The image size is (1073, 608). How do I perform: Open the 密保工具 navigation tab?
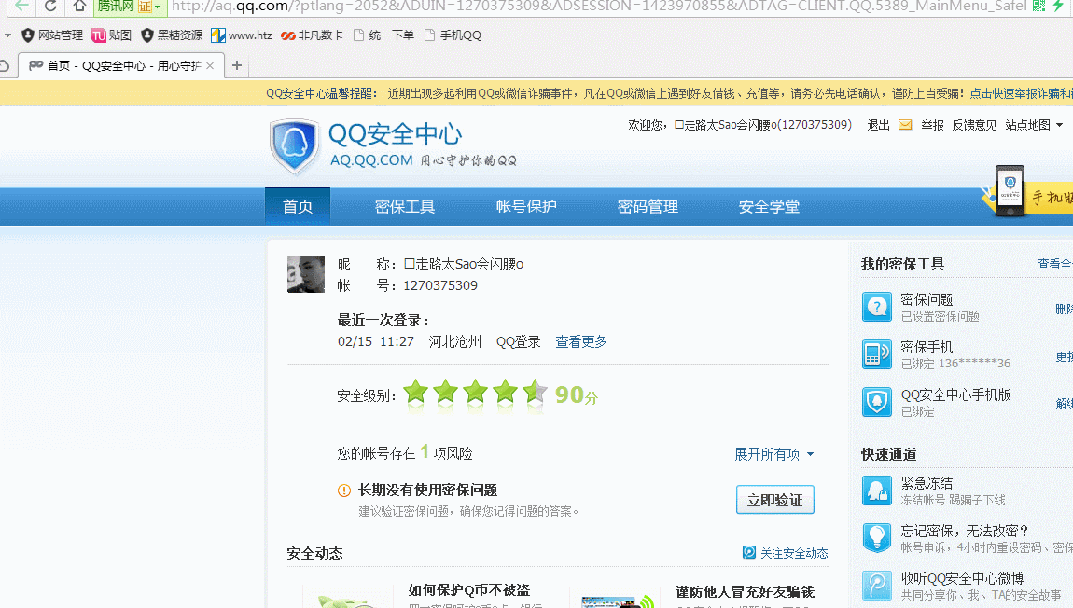405,206
